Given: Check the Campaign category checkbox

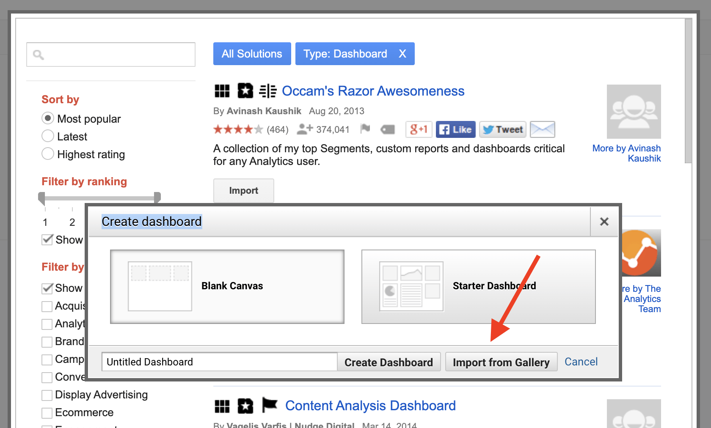Looking at the screenshot, I should pyautogui.click(x=47, y=359).
